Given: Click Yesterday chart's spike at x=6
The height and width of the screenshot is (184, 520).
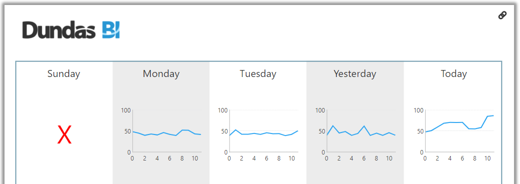Looking at the screenshot, I should point(364,126).
